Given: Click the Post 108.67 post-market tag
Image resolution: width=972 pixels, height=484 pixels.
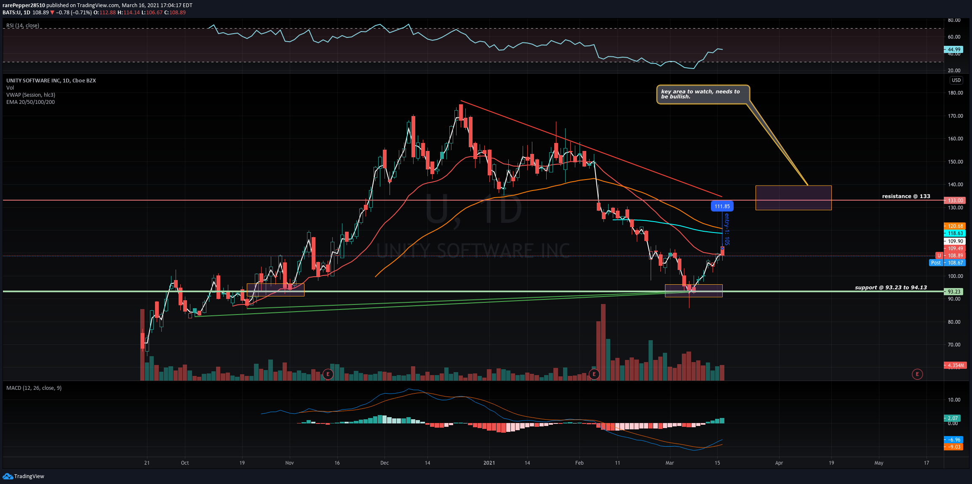Looking at the screenshot, I should coord(948,263).
